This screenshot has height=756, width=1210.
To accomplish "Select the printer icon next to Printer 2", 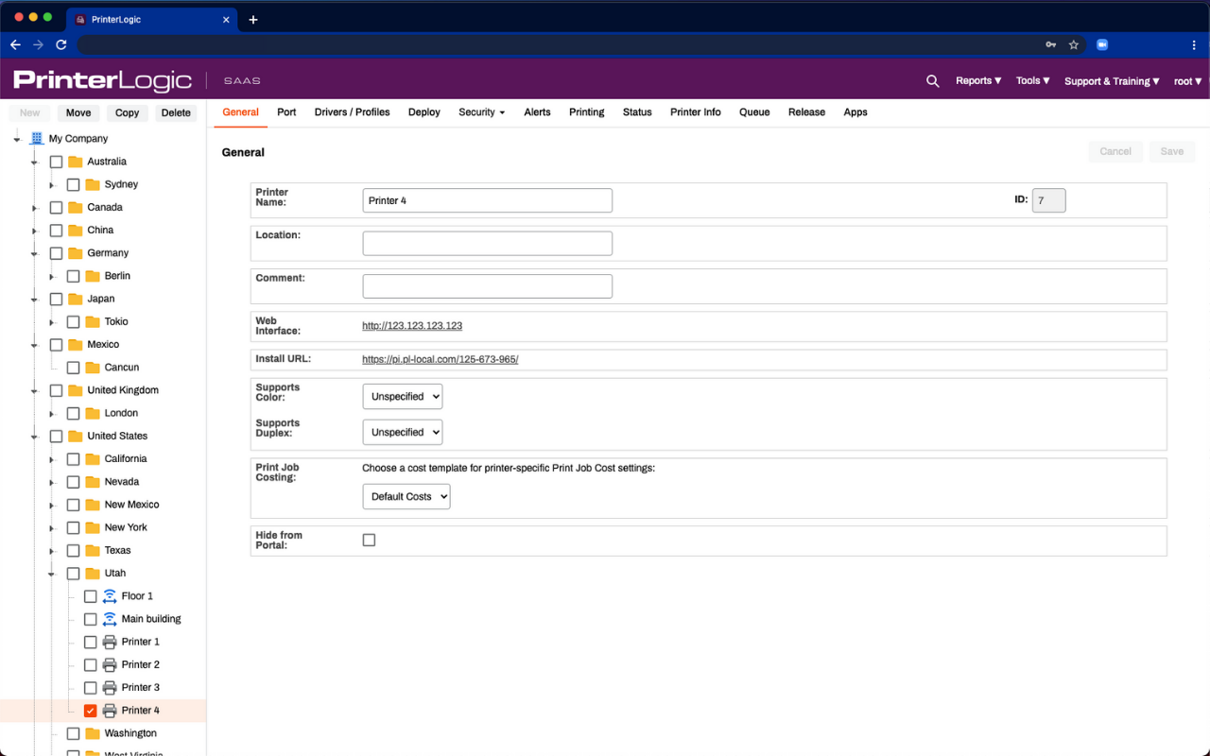I will point(109,664).
